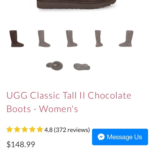Select the faded side-view boot thumbnail facing right
Viewport: 150px width, 150px height.
coord(44,39)
